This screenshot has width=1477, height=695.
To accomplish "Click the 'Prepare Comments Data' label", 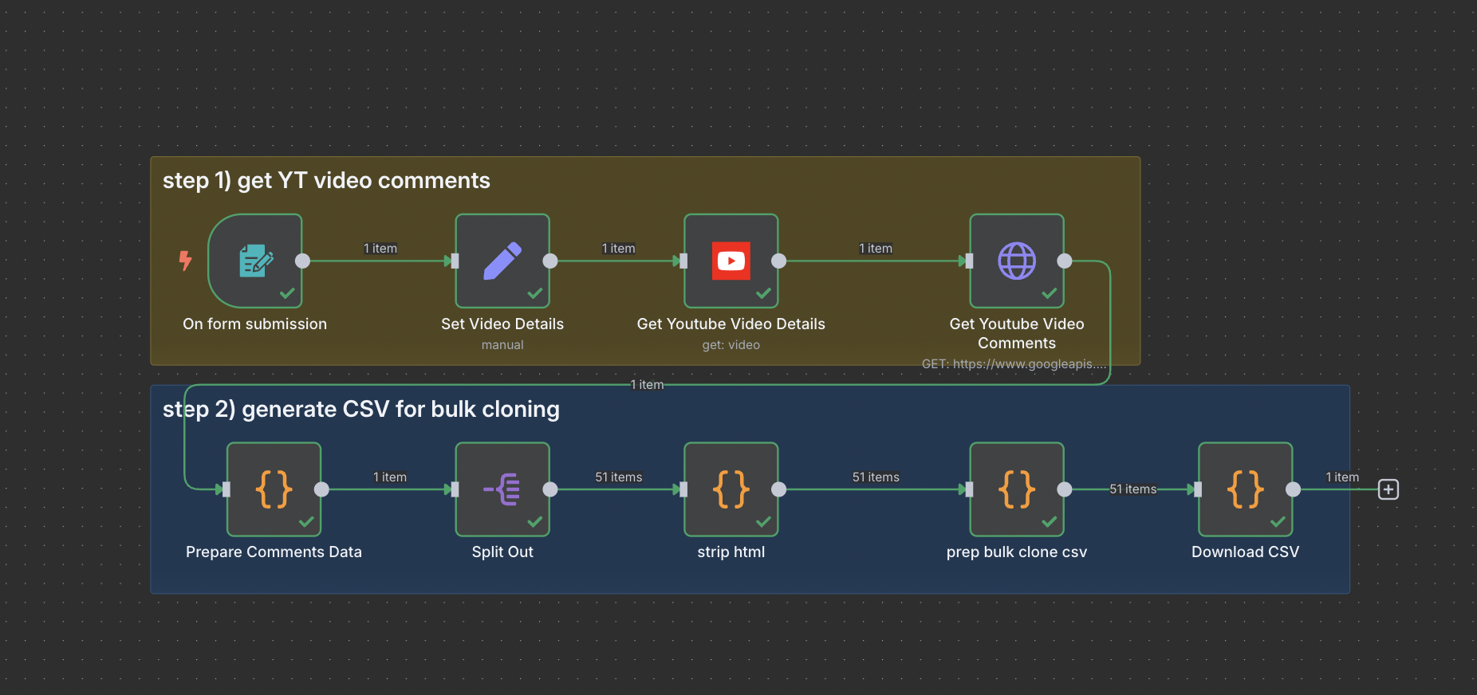I will pyautogui.click(x=274, y=552).
